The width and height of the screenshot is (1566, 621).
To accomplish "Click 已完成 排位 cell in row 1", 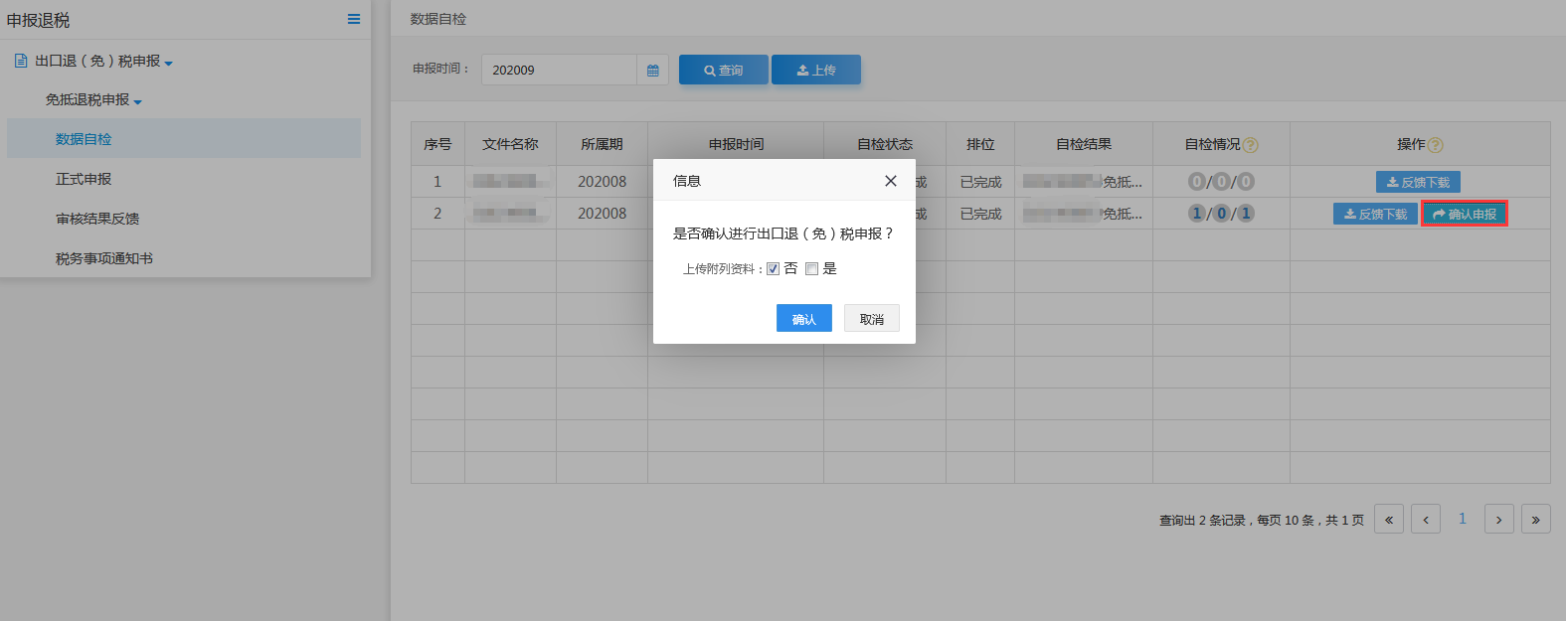I will coord(980,182).
